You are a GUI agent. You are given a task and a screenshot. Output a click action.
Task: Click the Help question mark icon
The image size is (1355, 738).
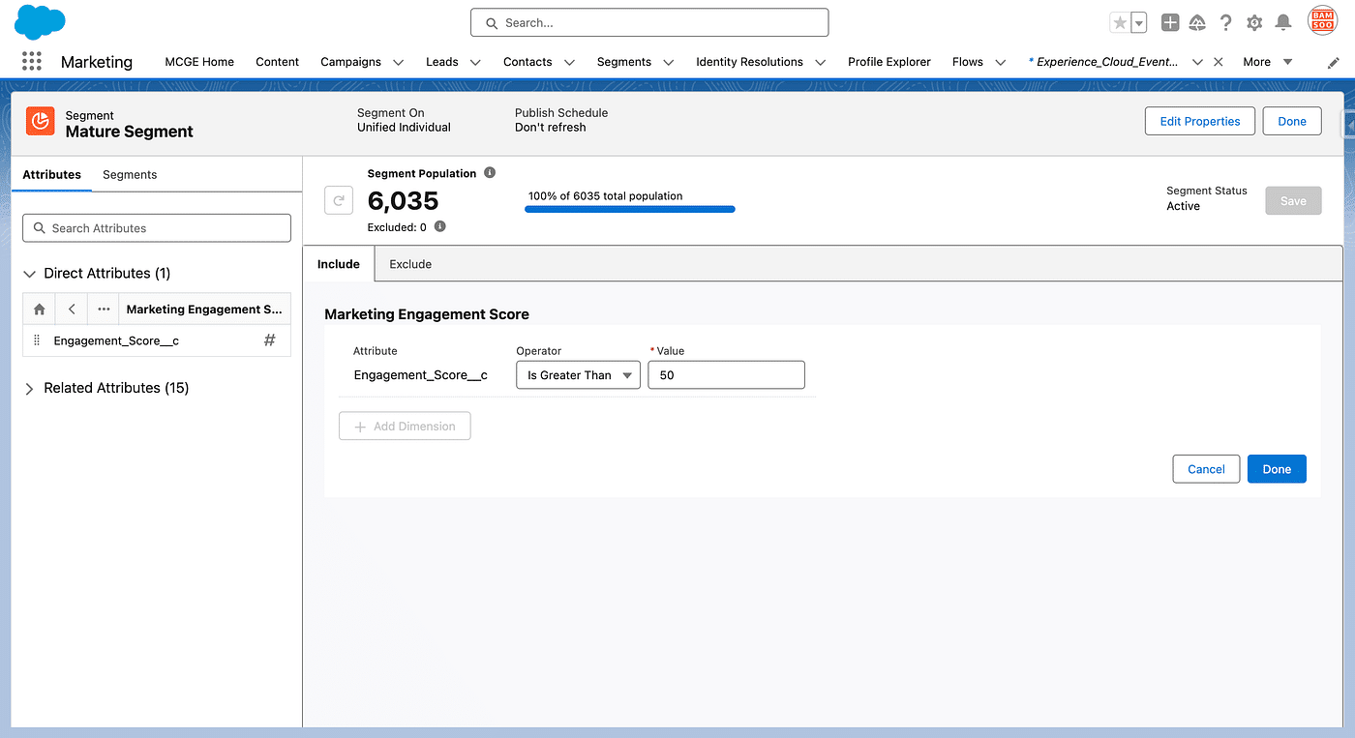pos(1226,23)
